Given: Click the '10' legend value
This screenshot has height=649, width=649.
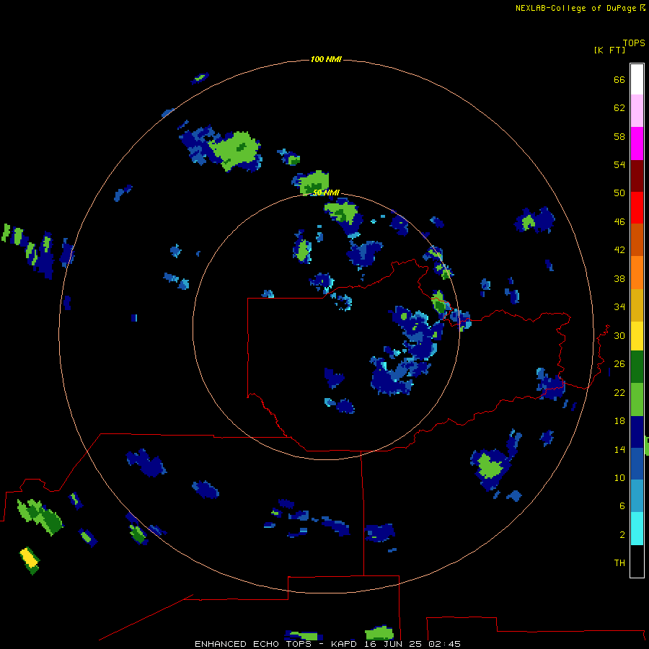Looking at the screenshot, I should tap(619, 477).
